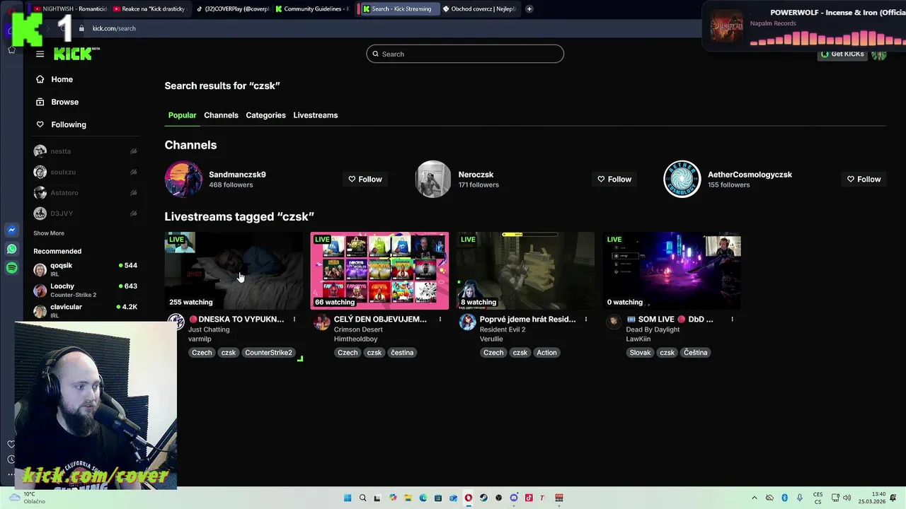Image resolution: width=906 pixels, height=509 pixels.
Task: Open new browser tab with plus button
Action: tap(529, 8)
